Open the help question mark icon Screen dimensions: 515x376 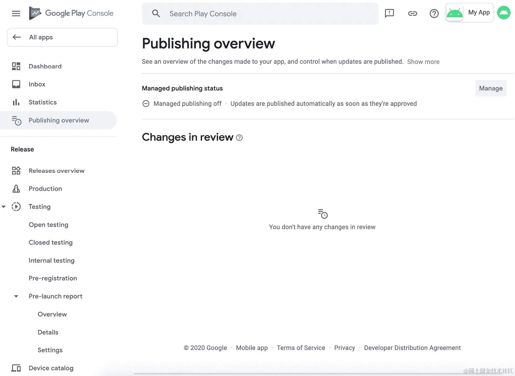pos(434,14)
